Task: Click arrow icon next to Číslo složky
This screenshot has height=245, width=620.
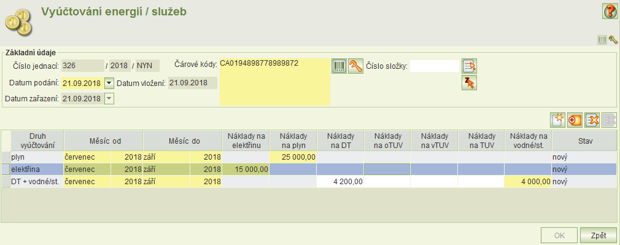Action: tap(470, 66)
